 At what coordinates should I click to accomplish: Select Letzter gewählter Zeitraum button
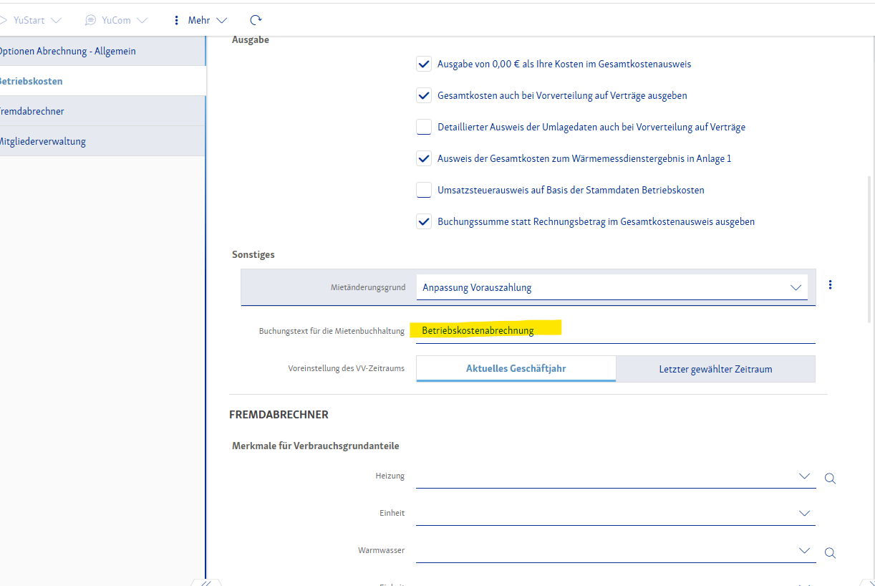tap(715, 369)
